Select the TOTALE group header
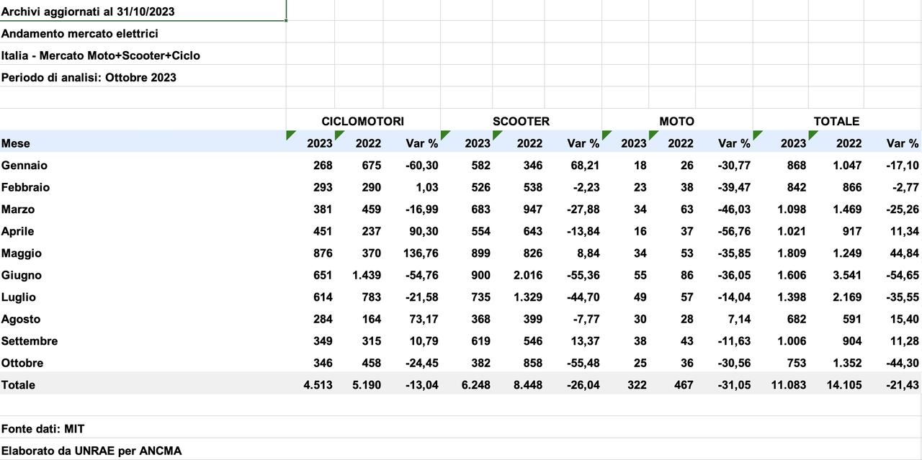The image size is (922, 460). [x=837, y=121]
